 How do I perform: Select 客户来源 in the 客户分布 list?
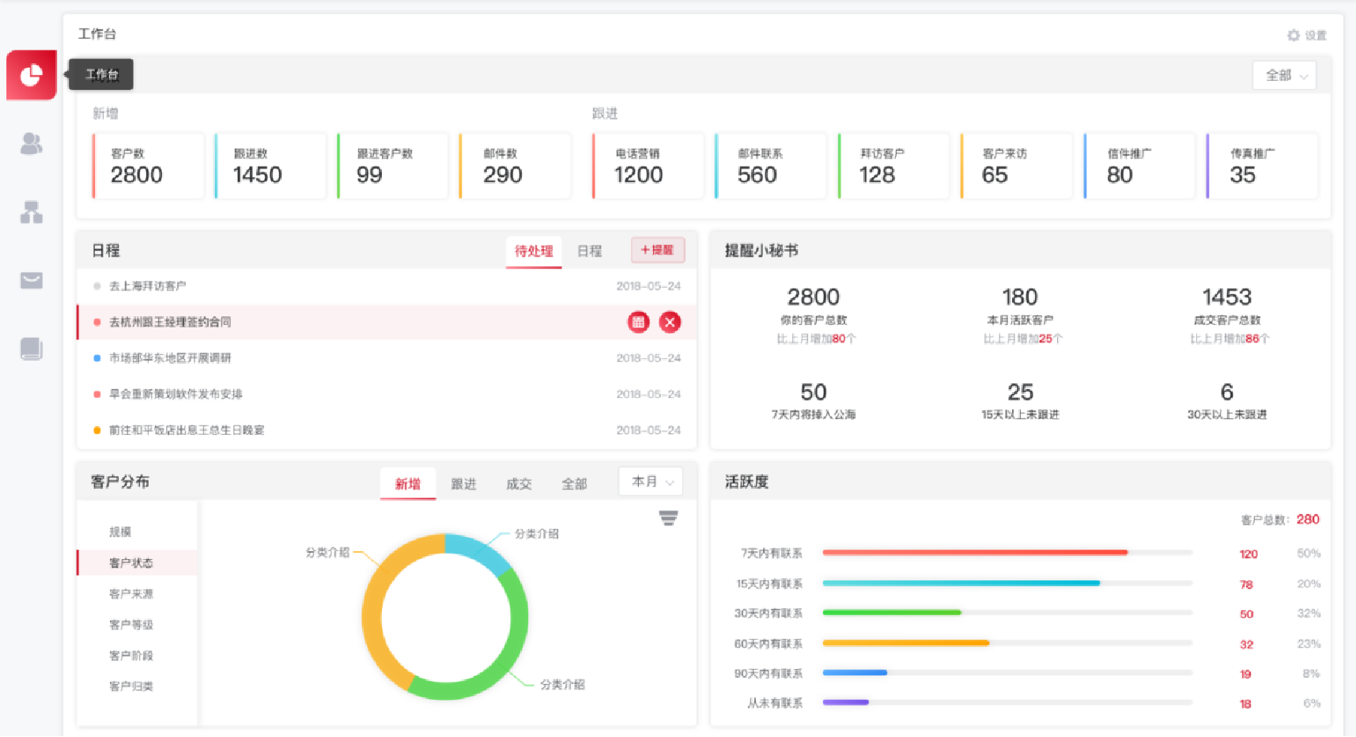coord(130,593)
